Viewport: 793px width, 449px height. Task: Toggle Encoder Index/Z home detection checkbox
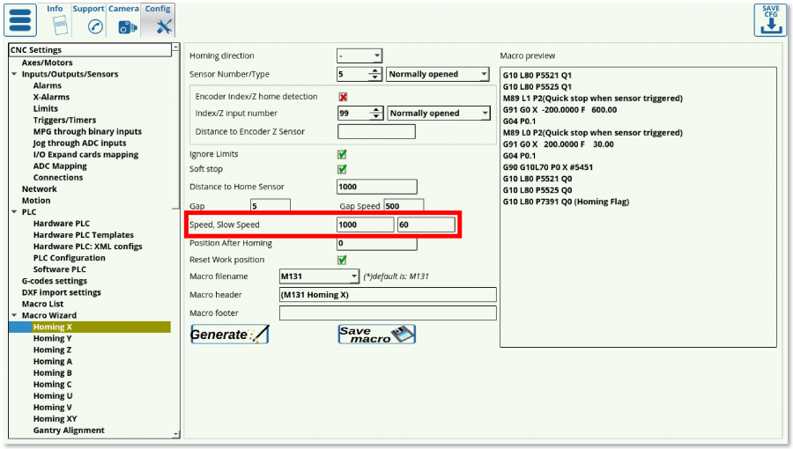[x=343, y=97]
